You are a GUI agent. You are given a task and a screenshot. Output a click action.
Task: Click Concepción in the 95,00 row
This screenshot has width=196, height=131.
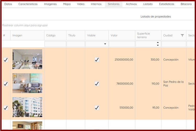coord(171,108)
